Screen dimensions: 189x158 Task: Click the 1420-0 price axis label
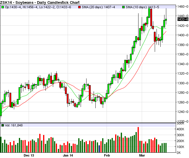click(183, 26)
